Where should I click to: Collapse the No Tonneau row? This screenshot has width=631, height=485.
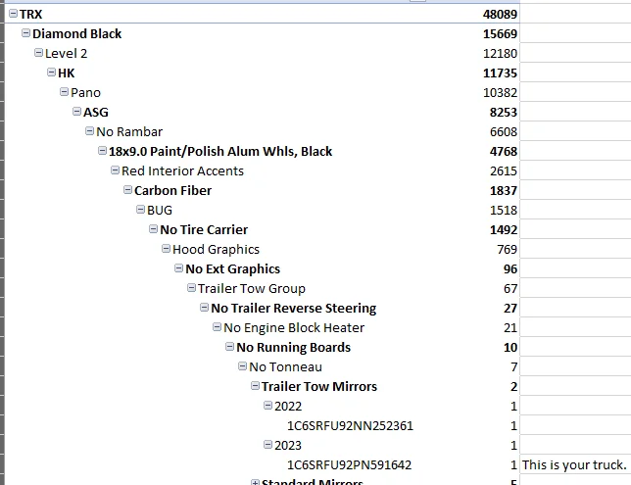pyautogui.click(x=243, y=365)
